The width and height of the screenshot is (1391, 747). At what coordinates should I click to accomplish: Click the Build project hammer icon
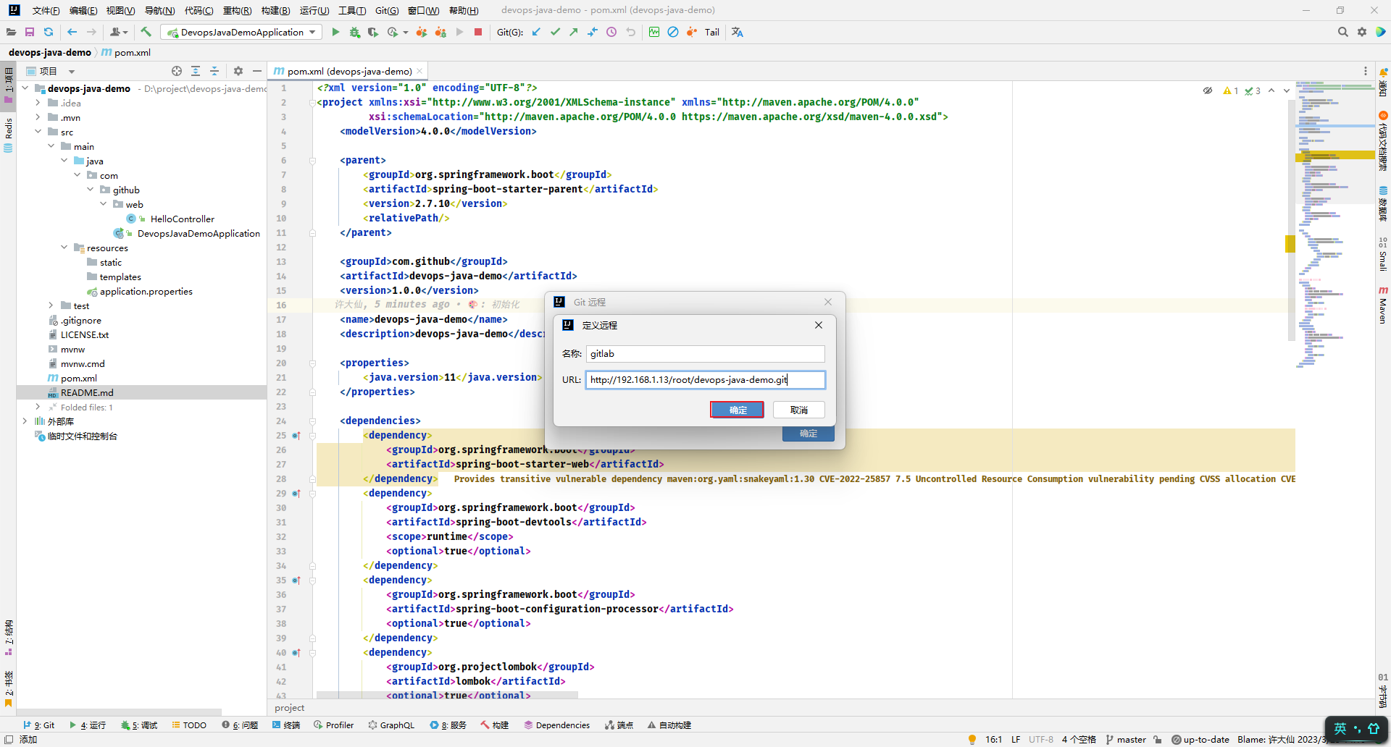tap(146, 32)
